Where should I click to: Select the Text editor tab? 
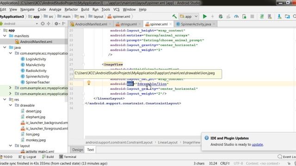point(90,150)
